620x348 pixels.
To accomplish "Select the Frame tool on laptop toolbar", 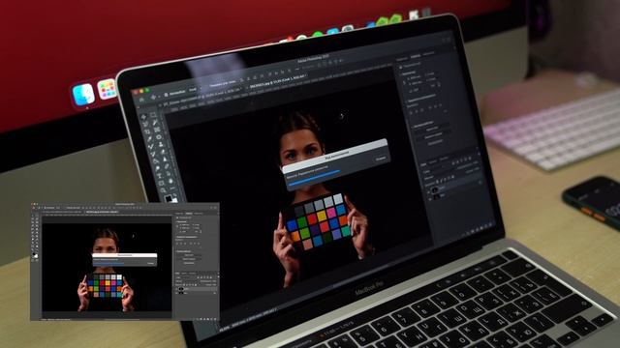I will pyautogui.click(x=157, y=130).
